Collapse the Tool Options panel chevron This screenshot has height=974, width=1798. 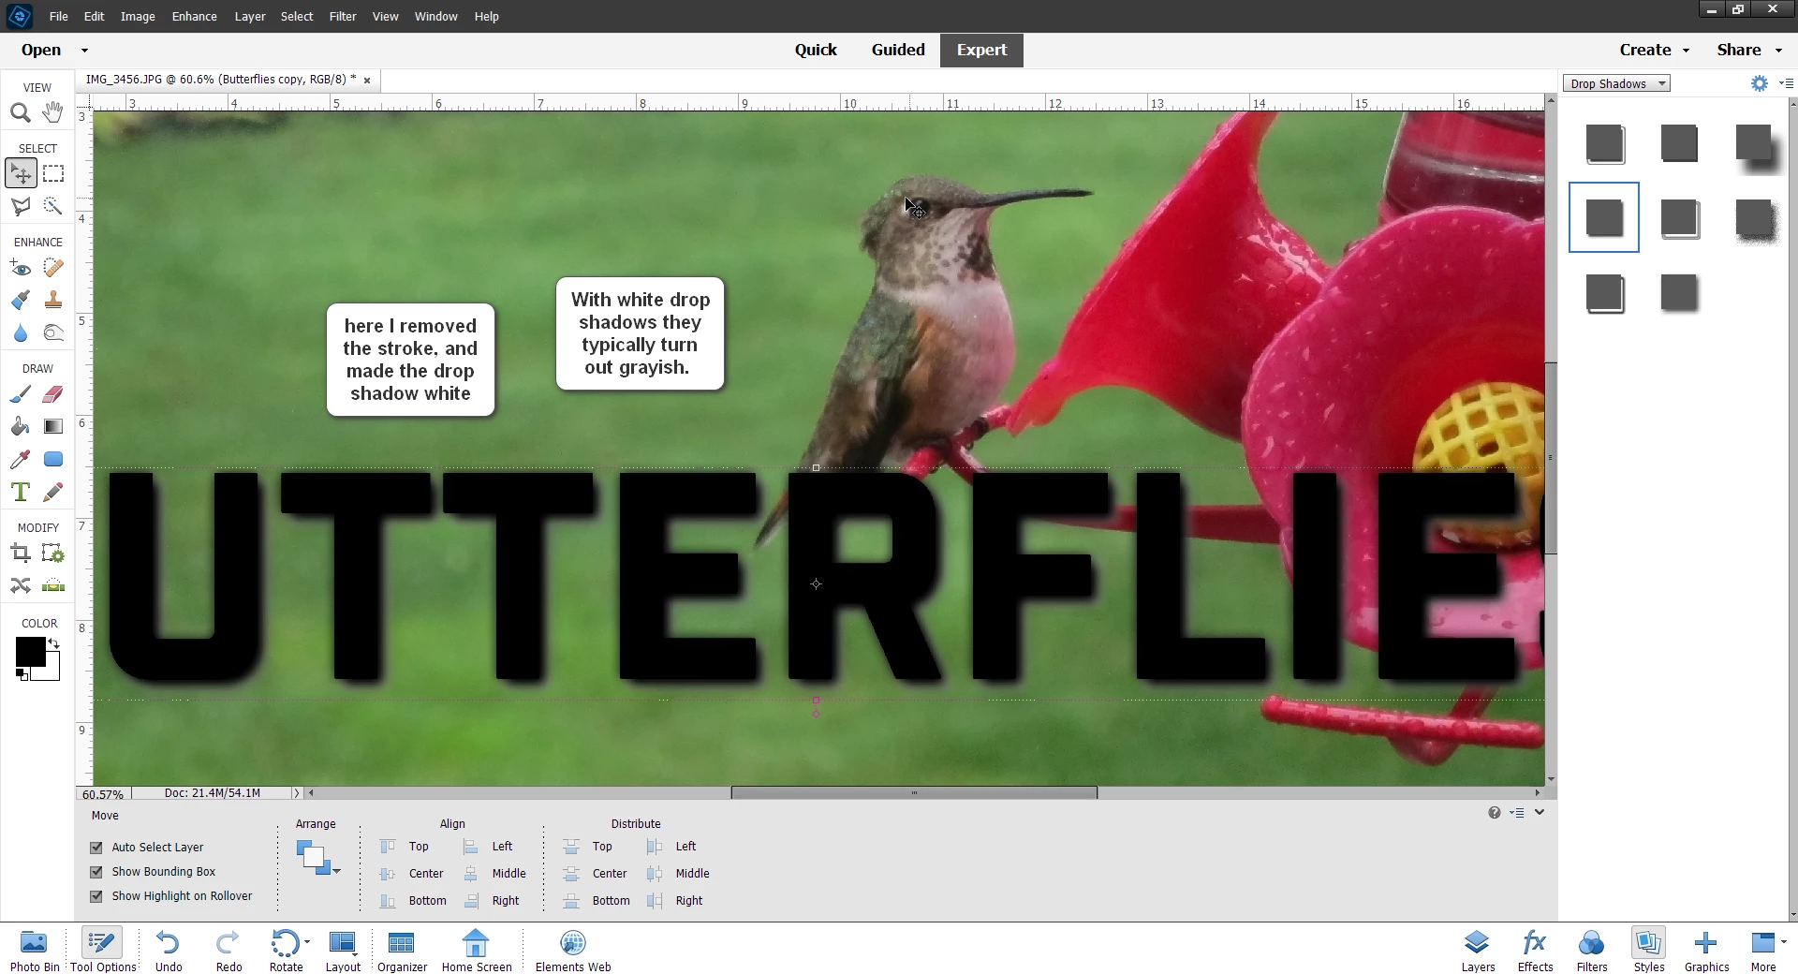(x=1540, y=813)
